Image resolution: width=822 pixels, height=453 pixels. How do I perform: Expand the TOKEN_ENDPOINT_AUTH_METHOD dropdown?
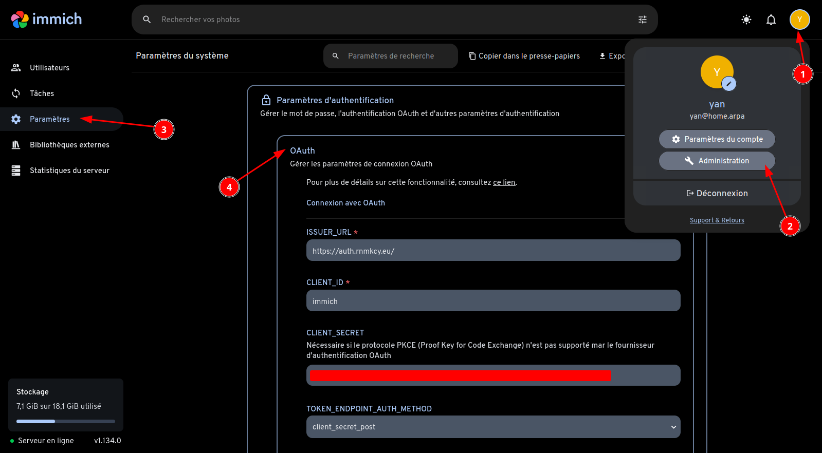click(x=493, y=427)
